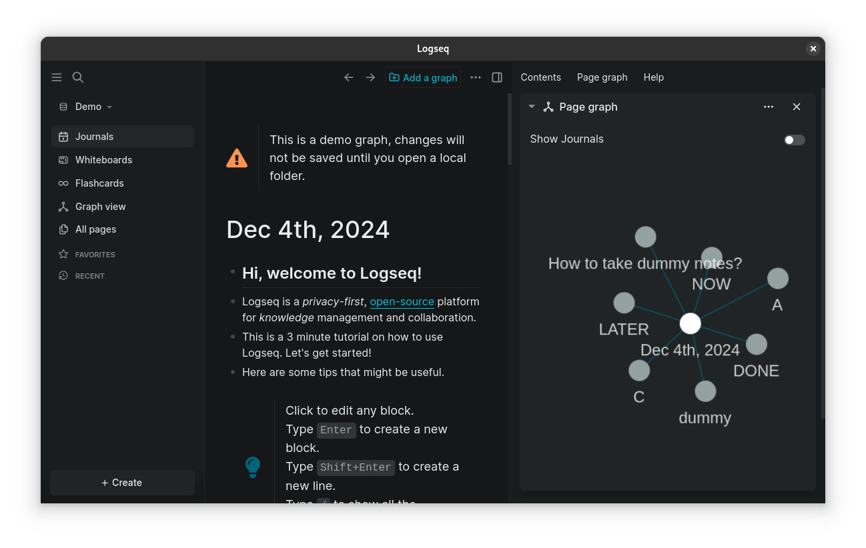Viewport: 866px width, 548px height.
Task: Open the Demo graph dropdown
Action: [89, 106]
